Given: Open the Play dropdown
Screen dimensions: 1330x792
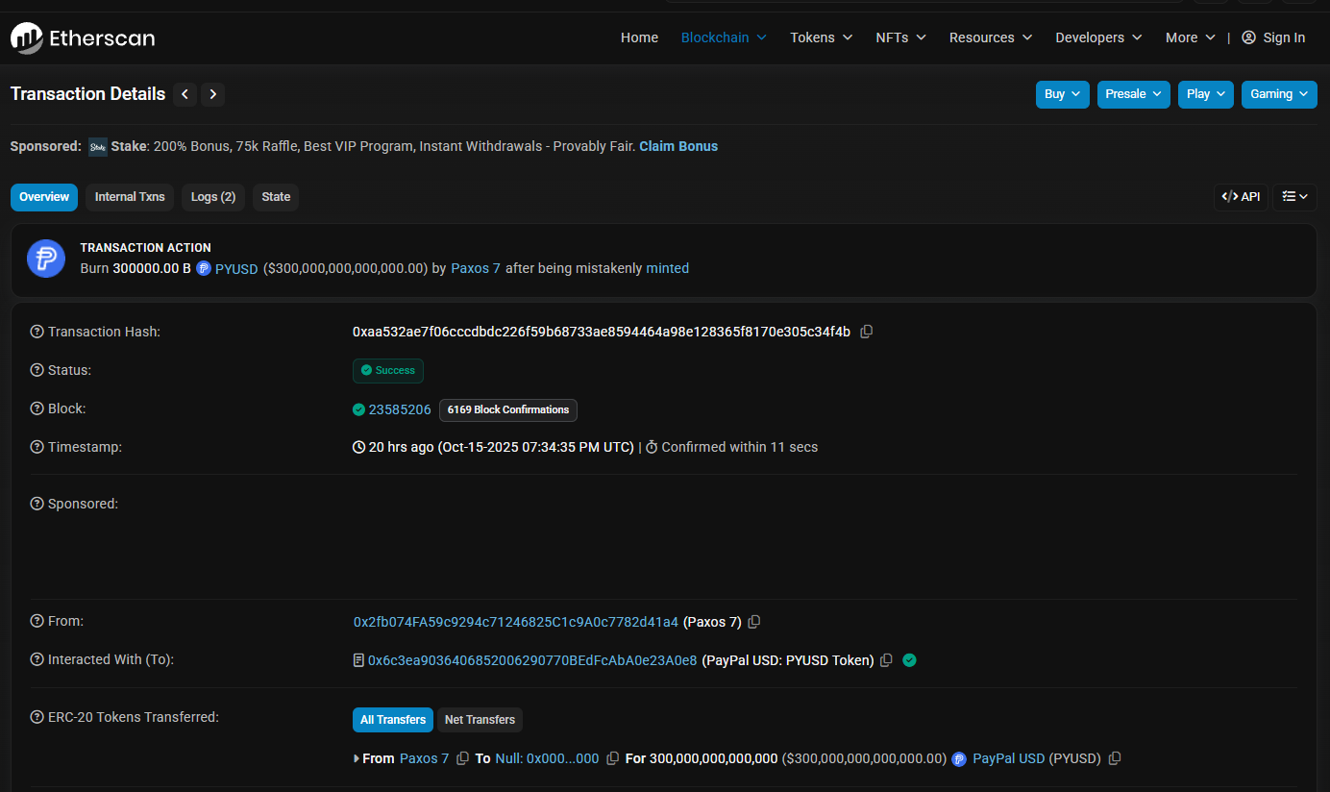Looking at the screenshot, I should [x=1206, y=94].
